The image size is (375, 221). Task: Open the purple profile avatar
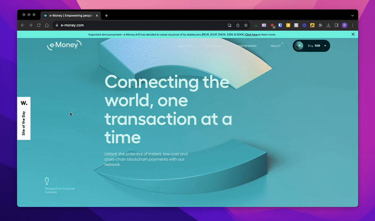click(345, 25)
